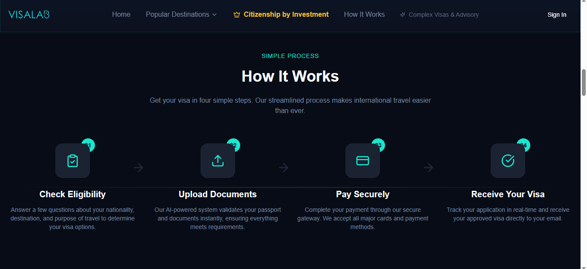The width and height of the screenshot is (587, 269).
Task: Click the upload documents icon
Action: pos(218,161)
